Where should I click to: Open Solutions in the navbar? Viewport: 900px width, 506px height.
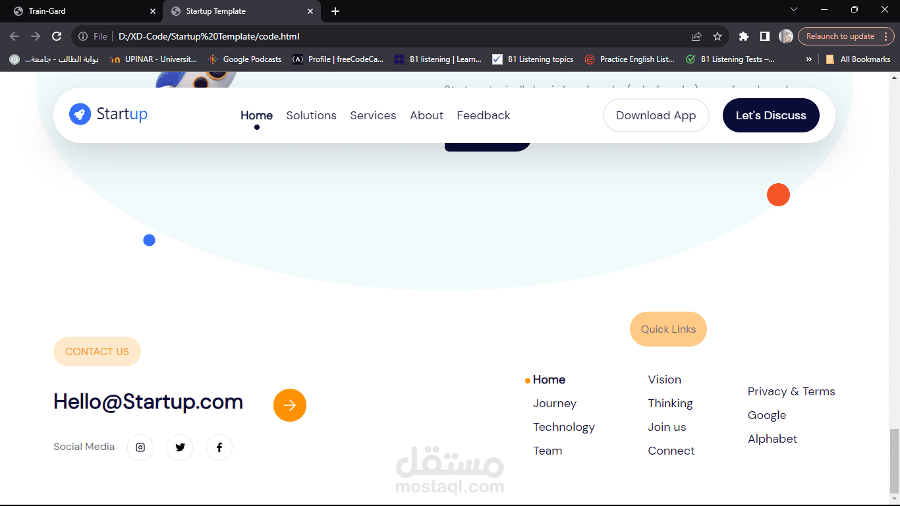pyautogui.click(x=311, y=115)
